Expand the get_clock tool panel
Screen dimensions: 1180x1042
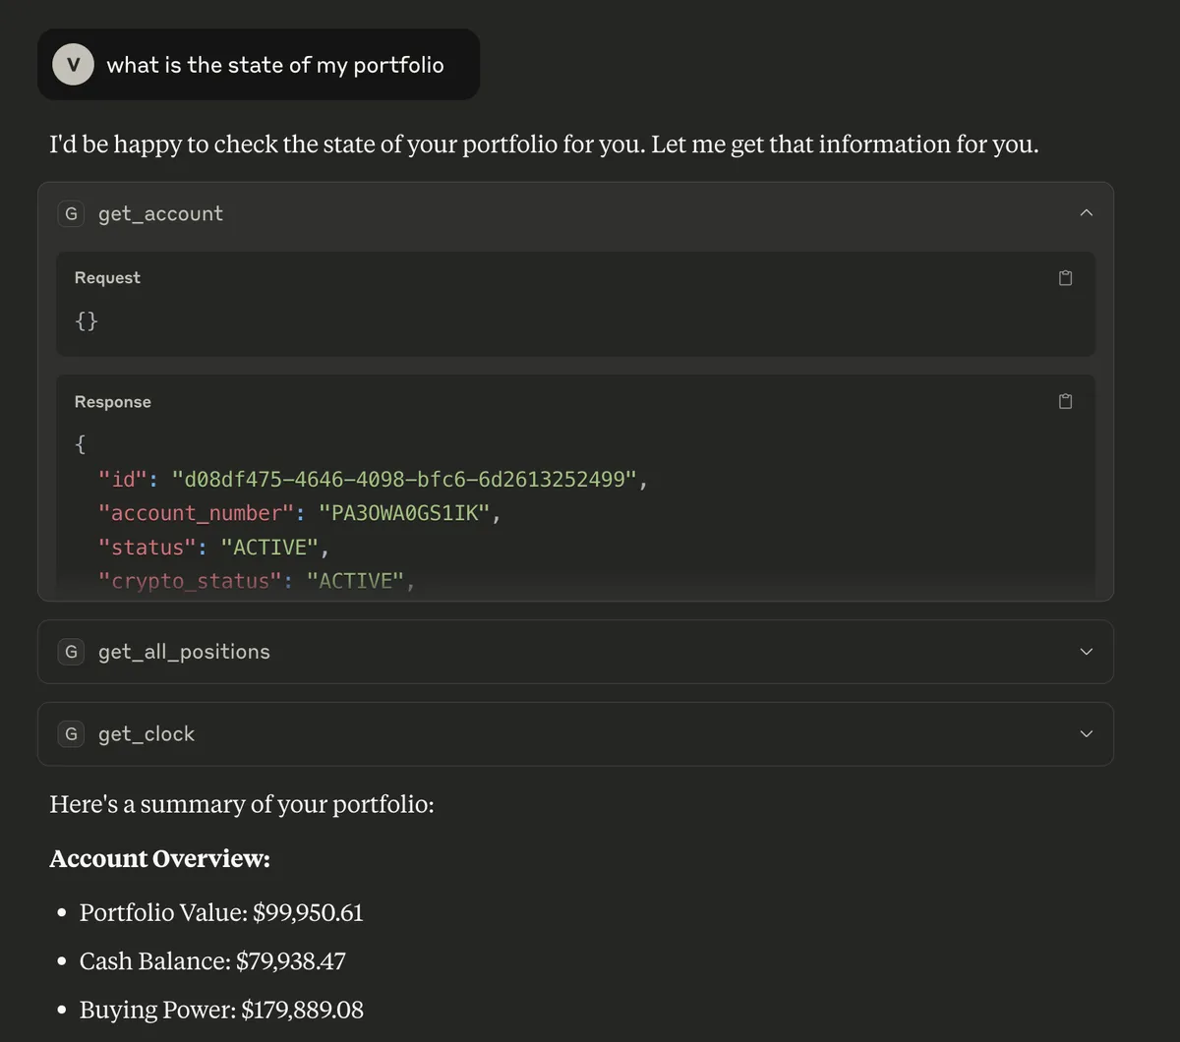click(1086, 733)
